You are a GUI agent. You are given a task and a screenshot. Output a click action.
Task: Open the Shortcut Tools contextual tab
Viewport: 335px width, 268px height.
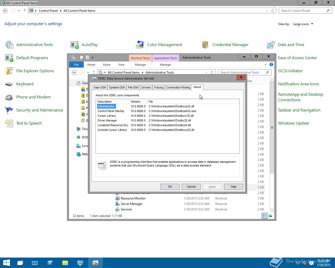point(140,58)
